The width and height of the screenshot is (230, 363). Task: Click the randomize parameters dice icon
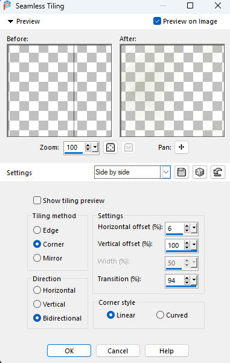tap(200, 172)
